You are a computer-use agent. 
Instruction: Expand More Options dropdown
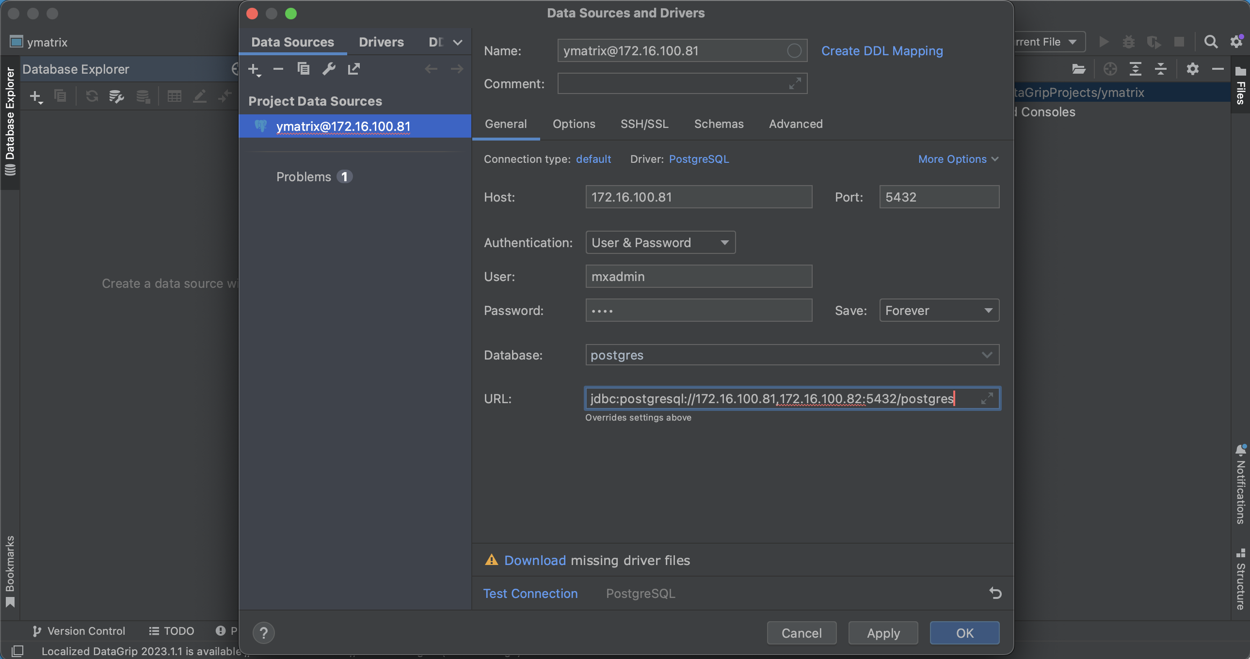959,159
